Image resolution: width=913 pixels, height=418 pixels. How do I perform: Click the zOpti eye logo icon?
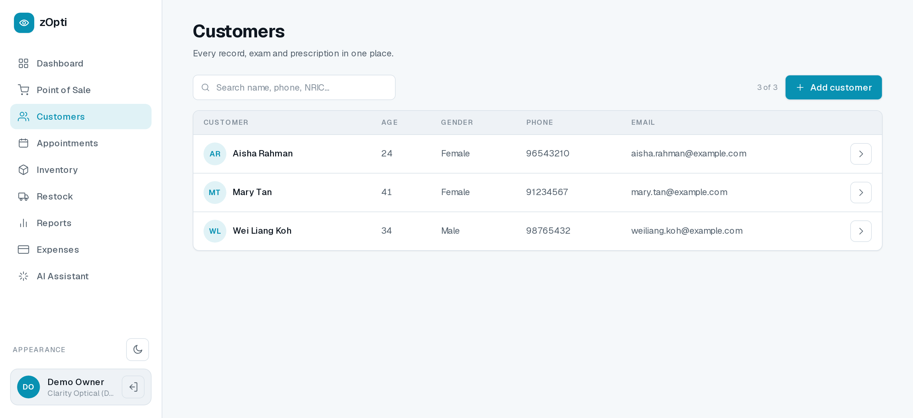pos(24,23)
